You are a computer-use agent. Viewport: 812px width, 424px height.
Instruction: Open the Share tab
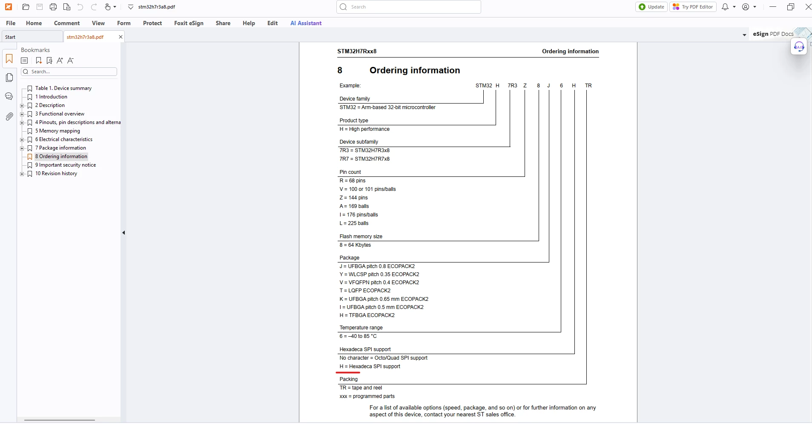pos(223,23)
